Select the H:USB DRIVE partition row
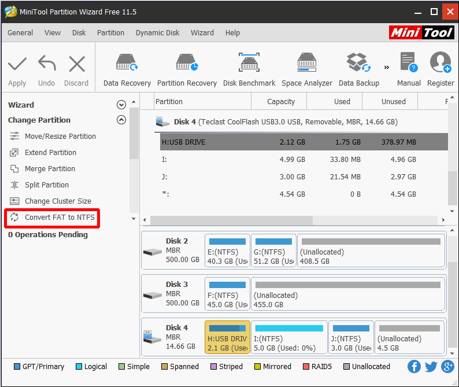Image resolution: width=459 pixels, height=387 pixels. tap(304, 142)
